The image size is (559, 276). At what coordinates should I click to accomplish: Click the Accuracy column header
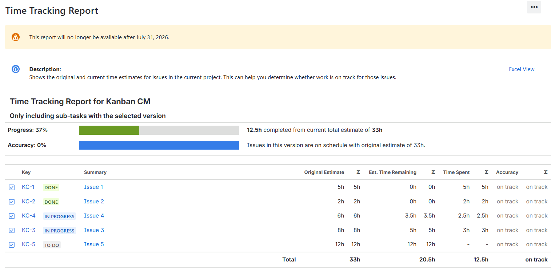[507, 172]
